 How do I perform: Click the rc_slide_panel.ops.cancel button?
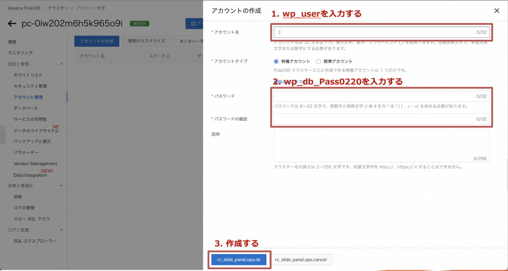[x=301, y=260]
